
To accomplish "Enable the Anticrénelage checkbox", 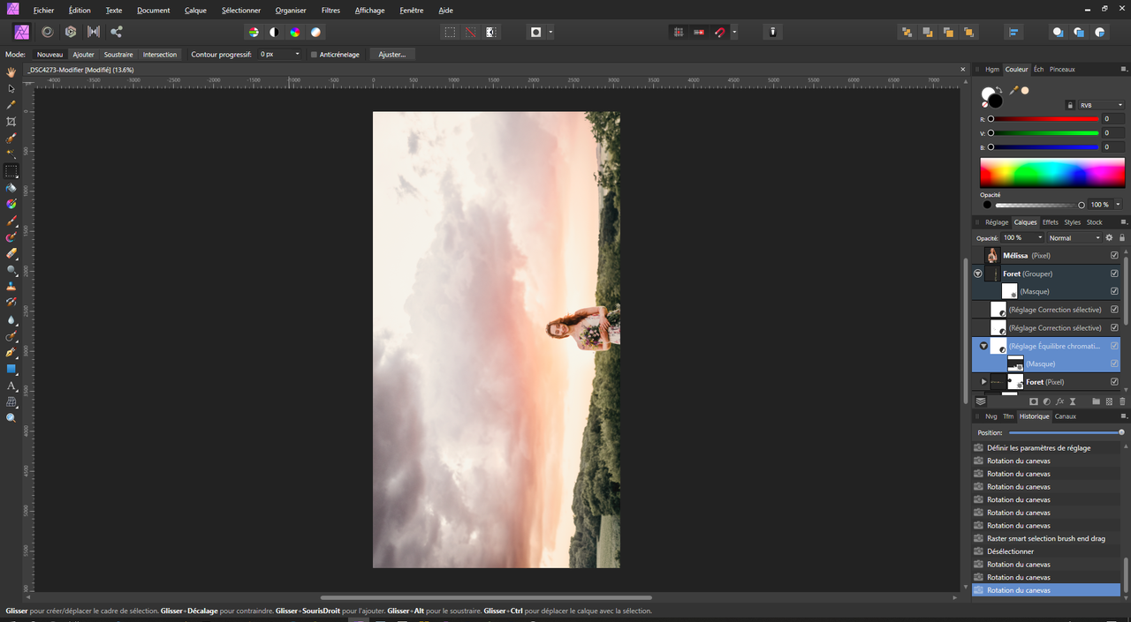I will (x=314, y=55).
